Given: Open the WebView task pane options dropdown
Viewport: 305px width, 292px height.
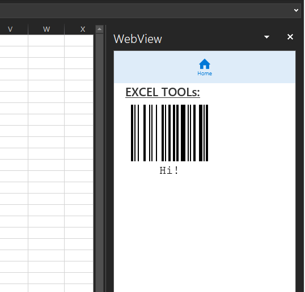Looking at the screenshot, I should [x=266, y=37].
